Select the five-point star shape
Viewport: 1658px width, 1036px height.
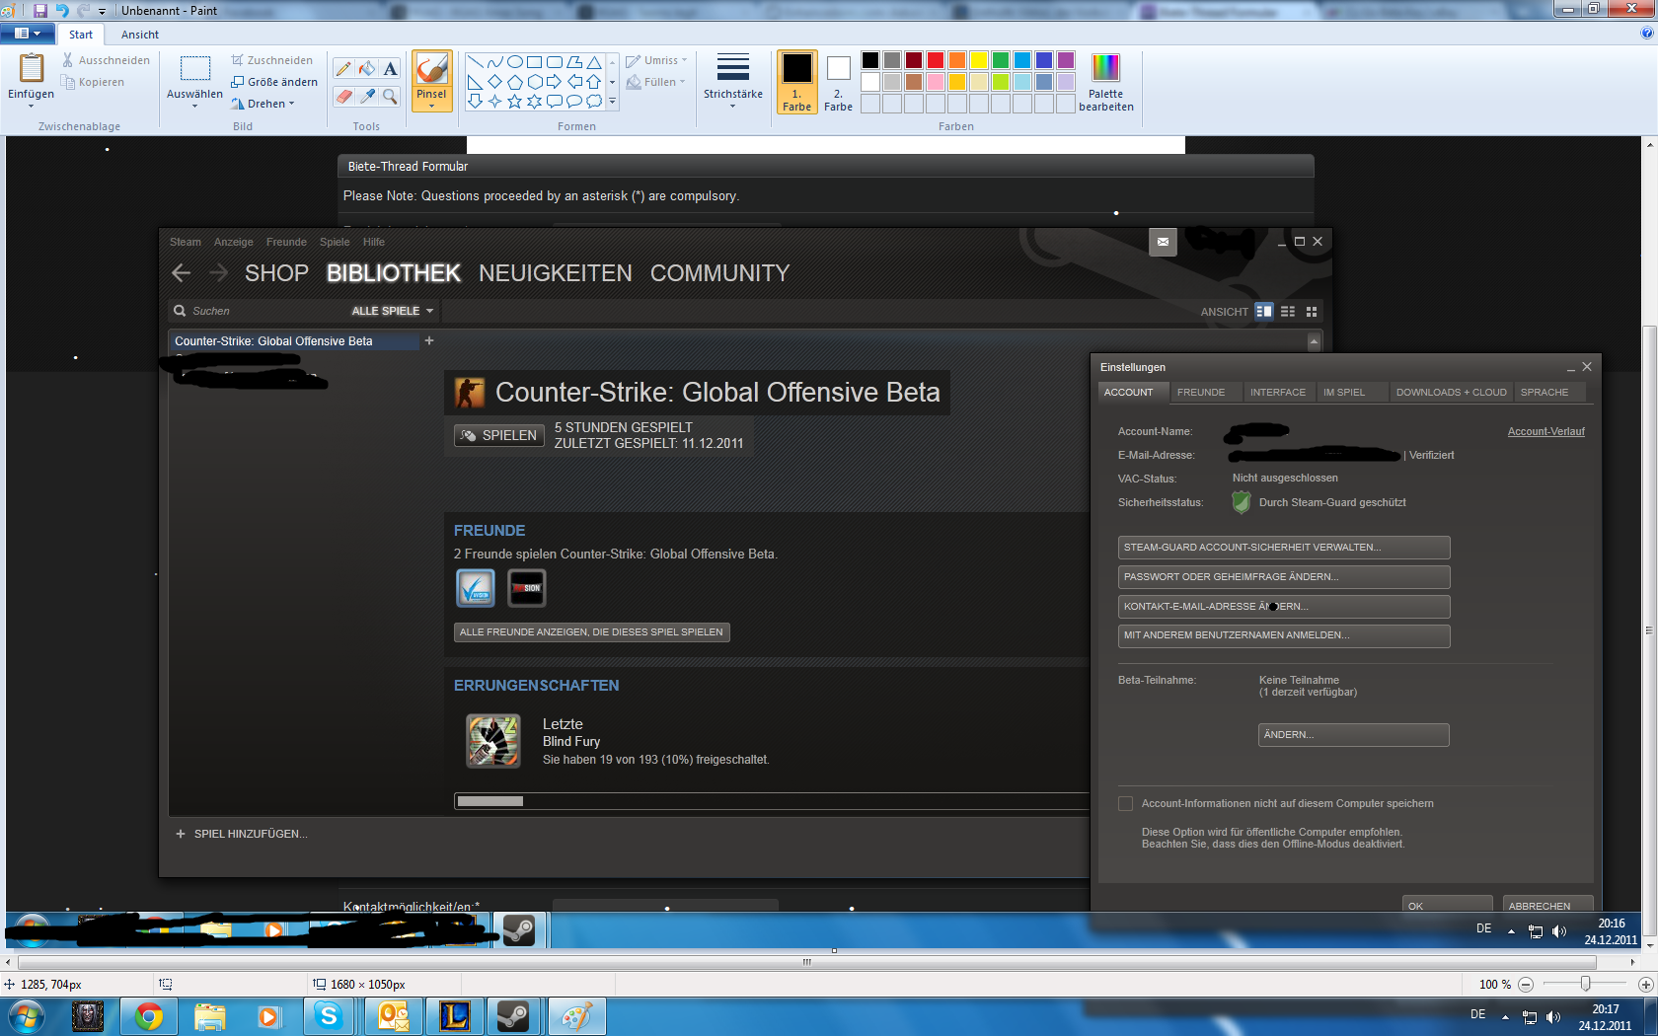pyautogui.click(x=514, y=102)
